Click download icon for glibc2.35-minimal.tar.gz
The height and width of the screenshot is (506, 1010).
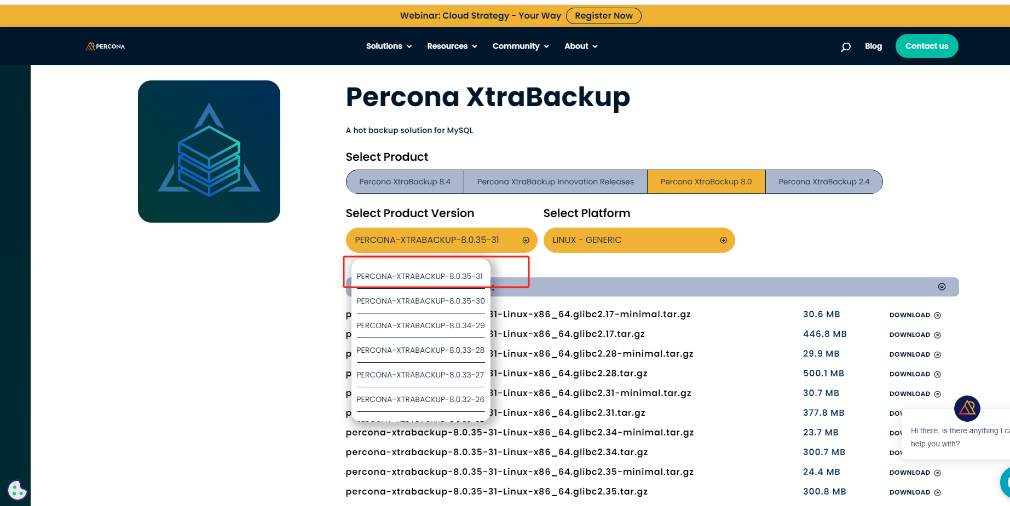coord(937,473)
